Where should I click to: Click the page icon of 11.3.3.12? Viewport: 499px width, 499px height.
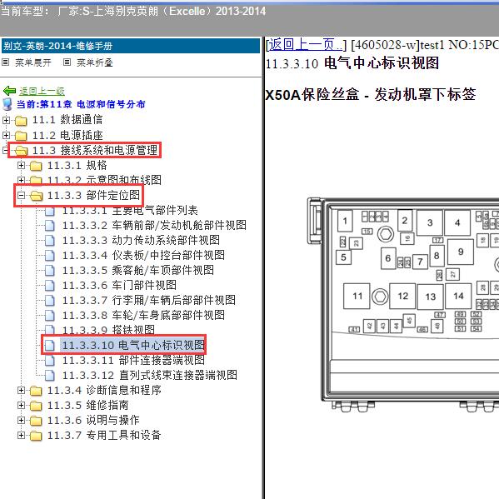coord(50,376)
